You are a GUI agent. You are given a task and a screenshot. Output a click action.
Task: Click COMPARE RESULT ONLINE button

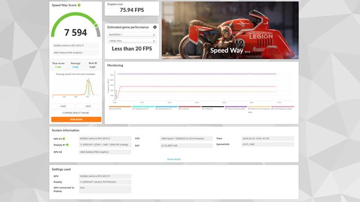coord(76,113)
